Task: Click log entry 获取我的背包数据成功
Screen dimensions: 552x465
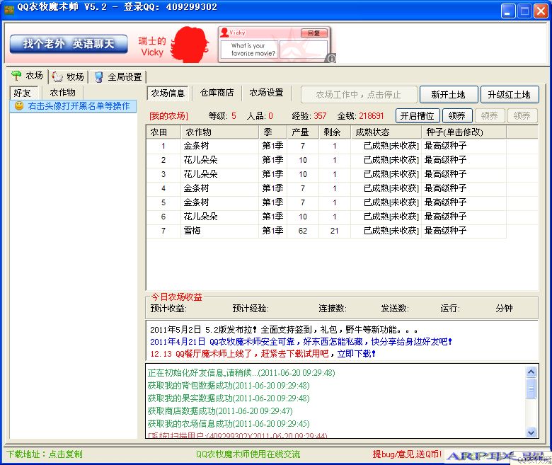Action: click(229, 386)
